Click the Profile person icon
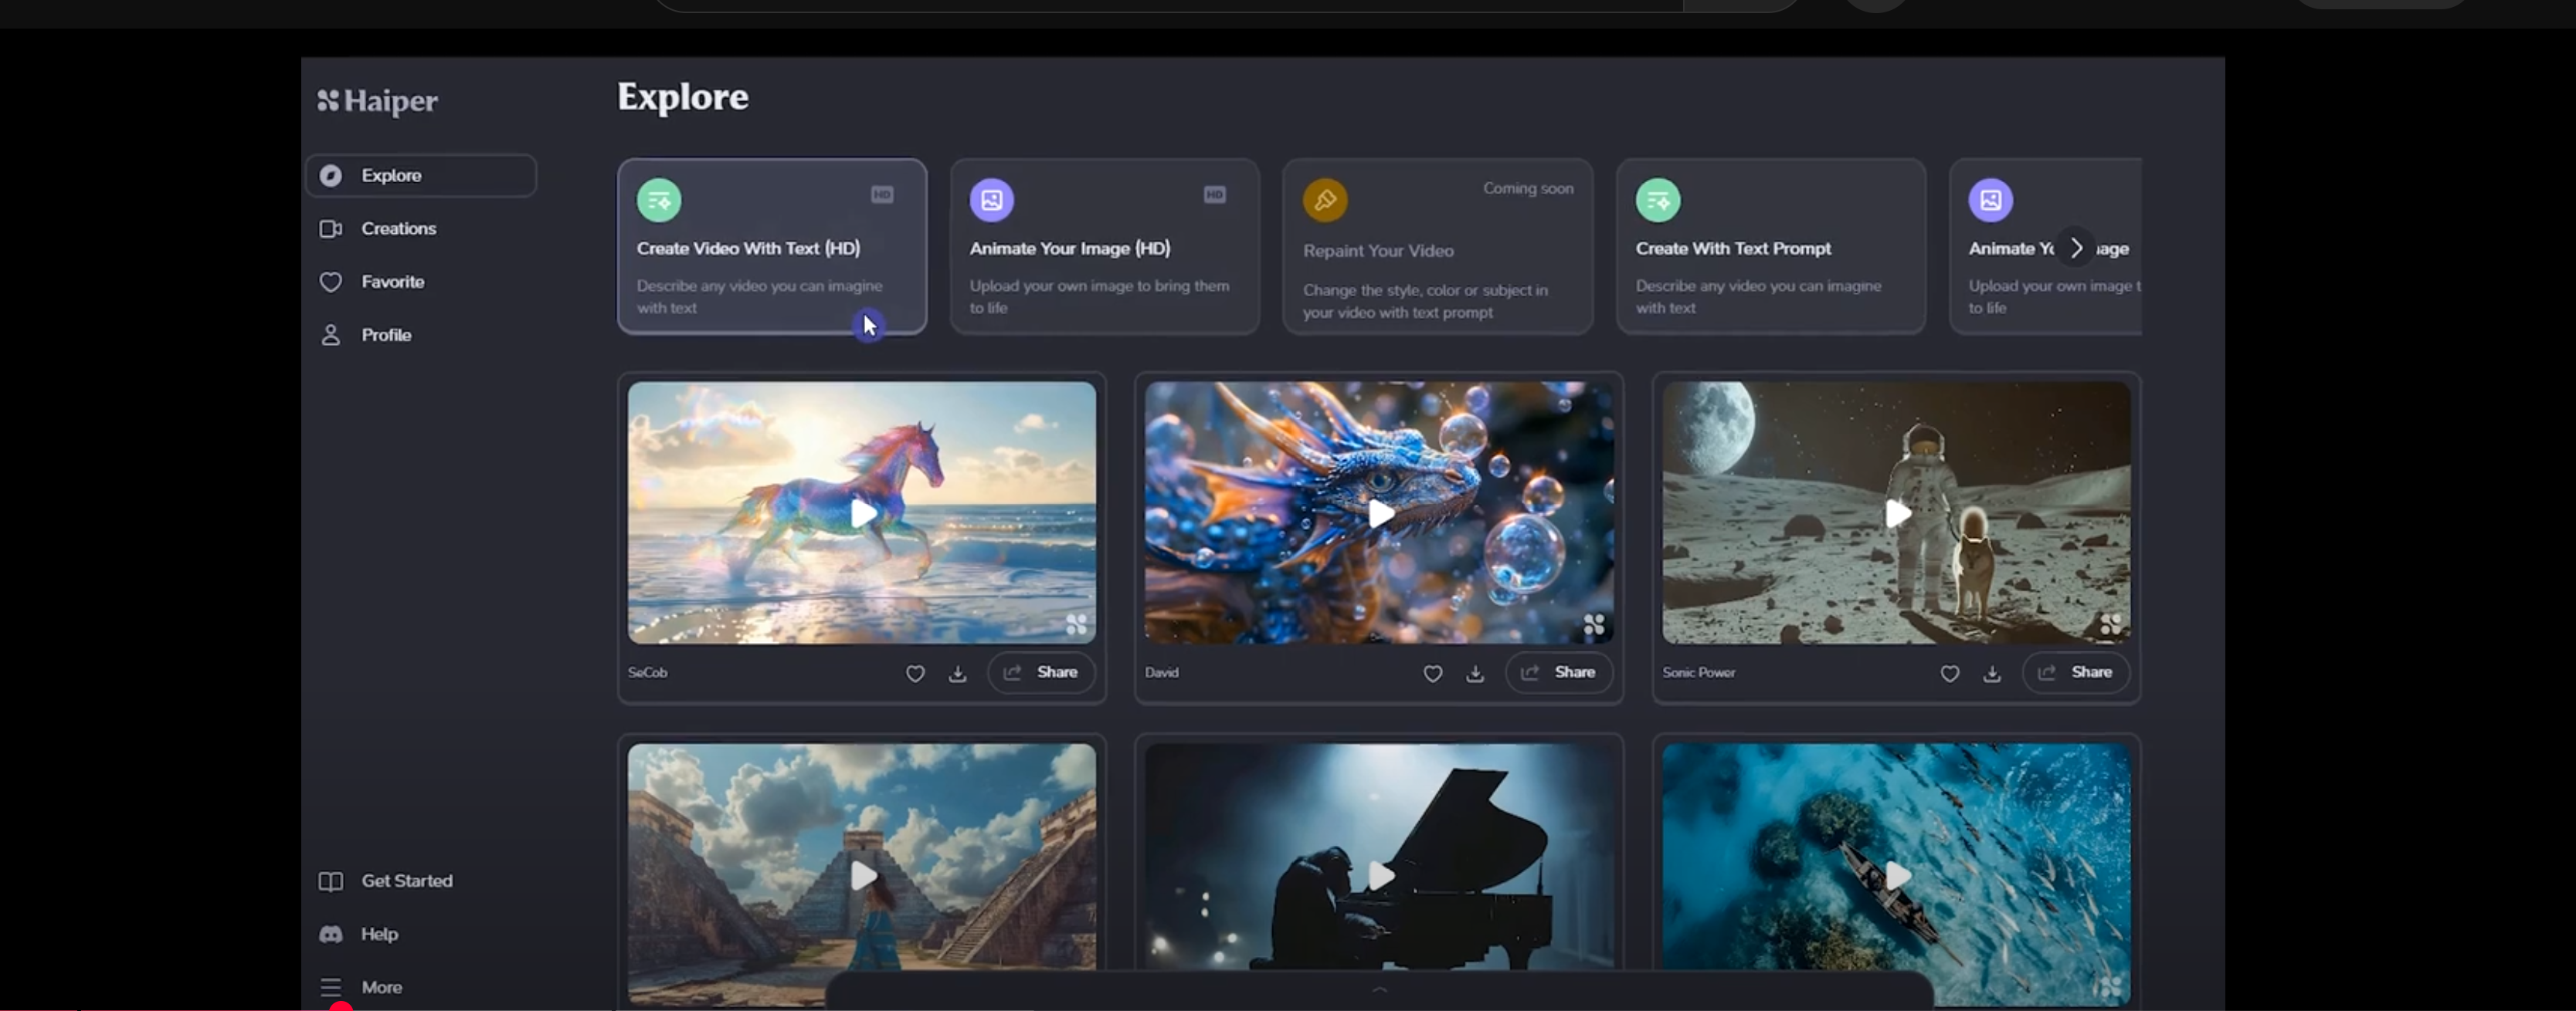 [x=330, y=335]
